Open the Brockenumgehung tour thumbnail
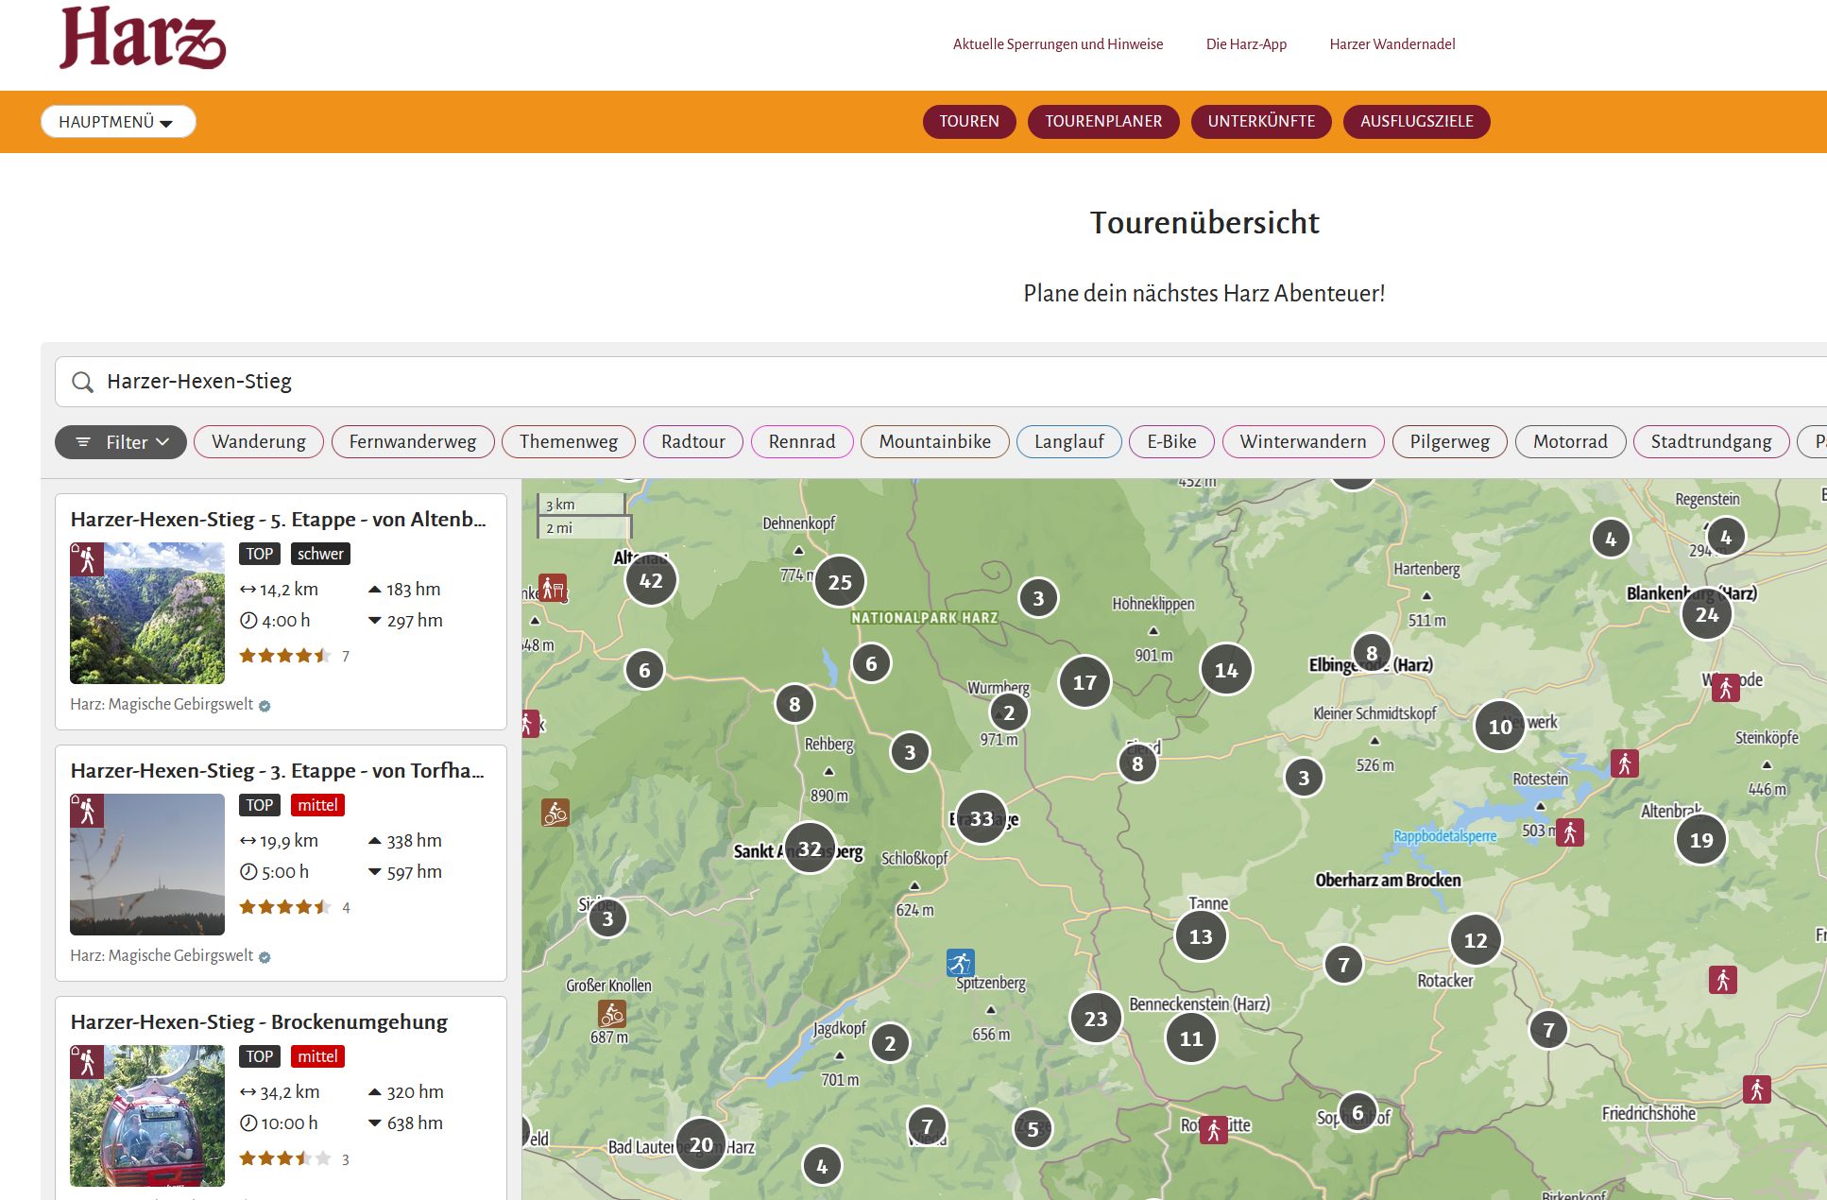The width and height of the screenshot is (1827, 1200). pyautogui.click(x=147, y=1115)
